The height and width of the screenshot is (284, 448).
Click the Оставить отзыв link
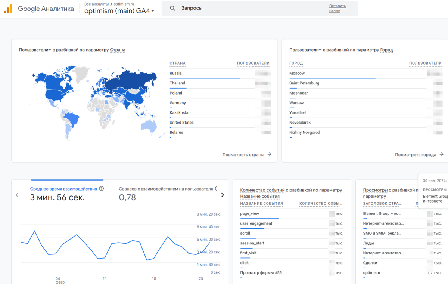[337, 8]
